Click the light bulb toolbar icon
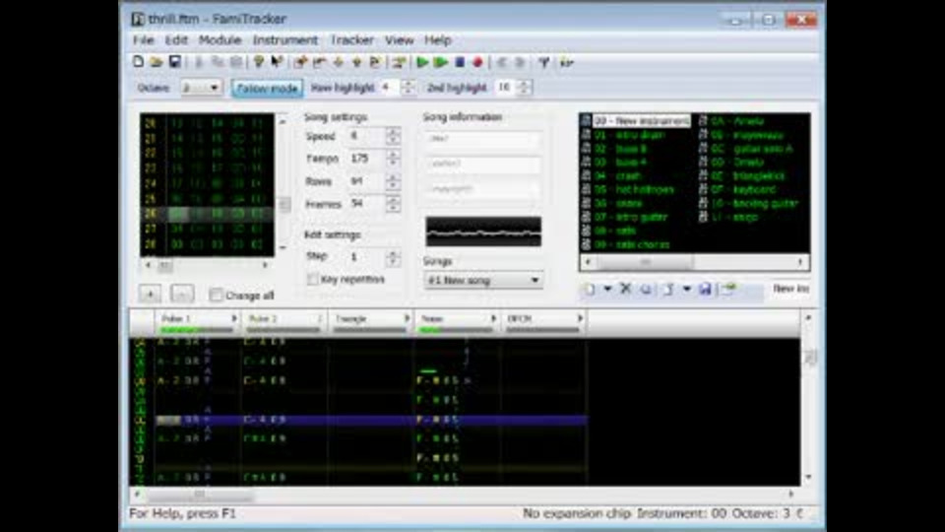 (x=259, y=62)
